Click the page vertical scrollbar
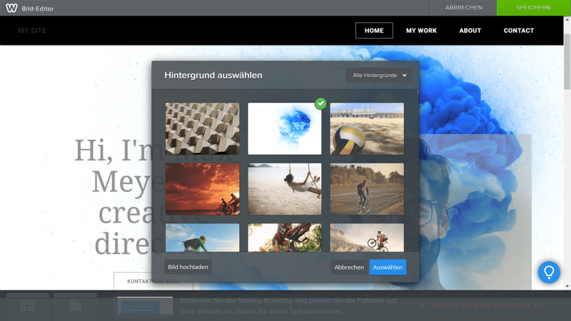The height and width of the screenshot is (321, 571). tap(567, 62)
